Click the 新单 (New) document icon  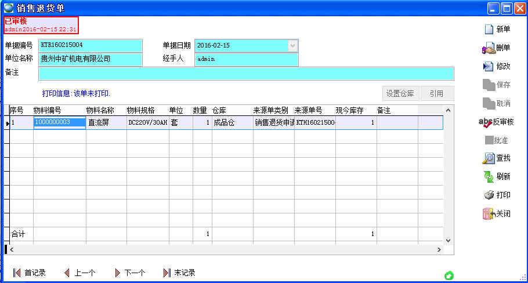[x=489, y=30]
